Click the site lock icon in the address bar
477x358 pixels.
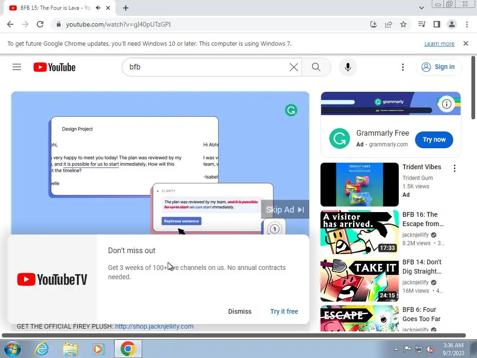point(59,24)
